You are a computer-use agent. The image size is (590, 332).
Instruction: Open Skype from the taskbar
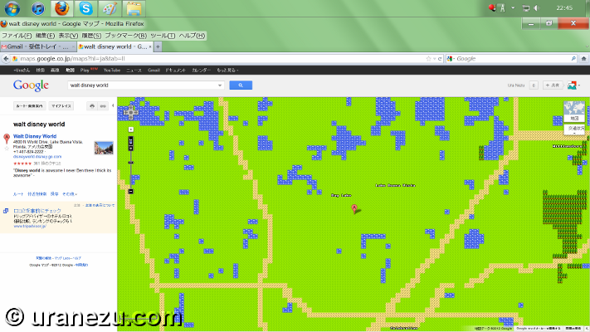(x=85, y=8)
